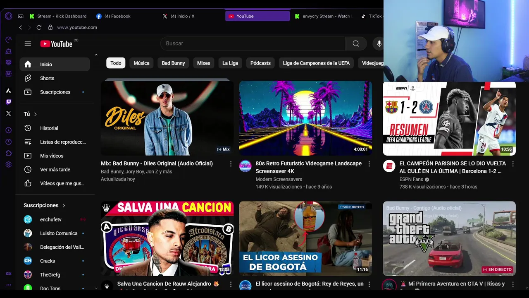
Task: Open Historial in the YouTube sidebar
Action: pyautogui.click(x=55, y=128)
